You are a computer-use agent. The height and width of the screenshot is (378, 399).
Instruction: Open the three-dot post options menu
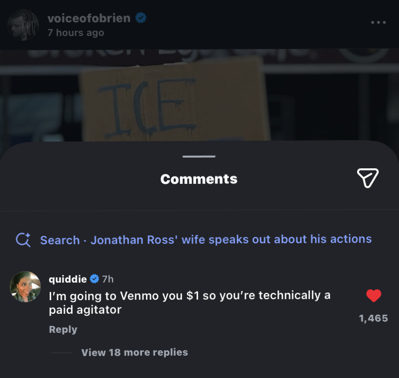tap(378, 22)
